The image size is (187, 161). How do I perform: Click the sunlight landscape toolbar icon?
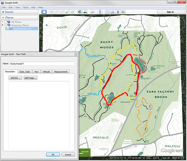pos(85,12)
